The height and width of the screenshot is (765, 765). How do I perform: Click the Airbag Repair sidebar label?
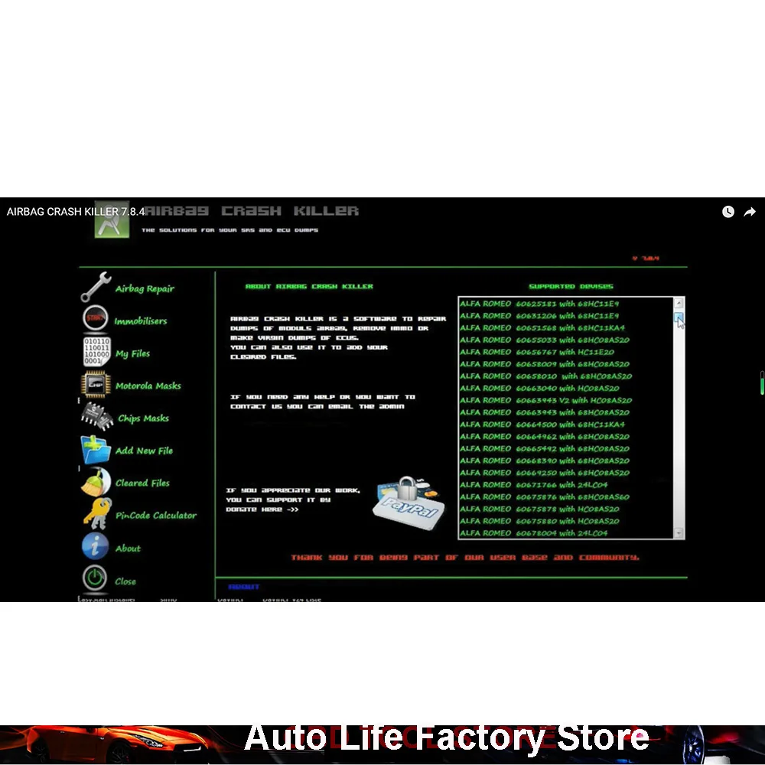pos(144,288)
